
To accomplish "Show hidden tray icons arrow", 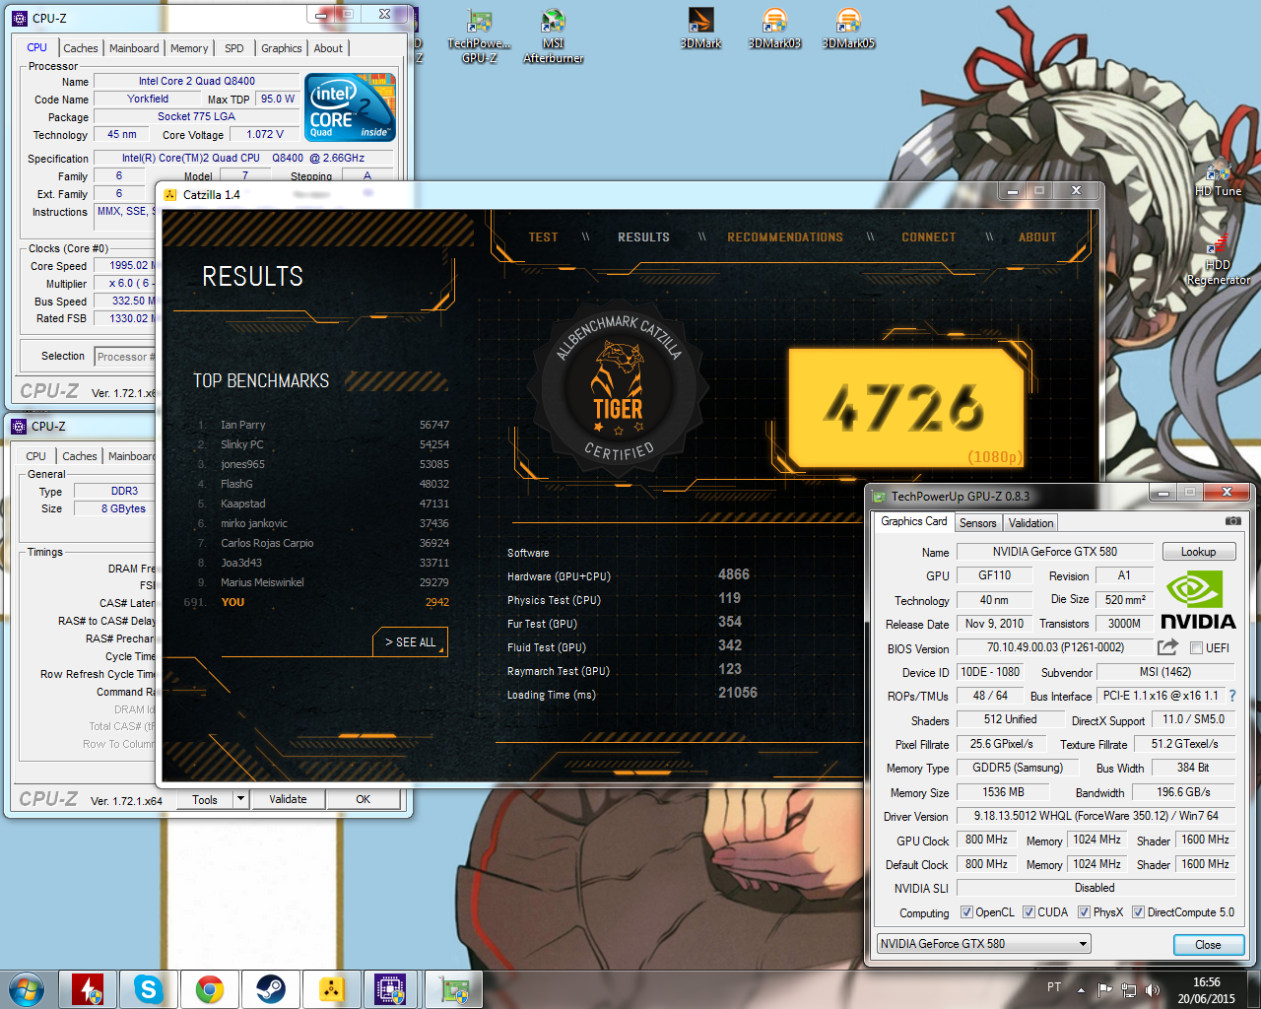I will pos(1081,990).
